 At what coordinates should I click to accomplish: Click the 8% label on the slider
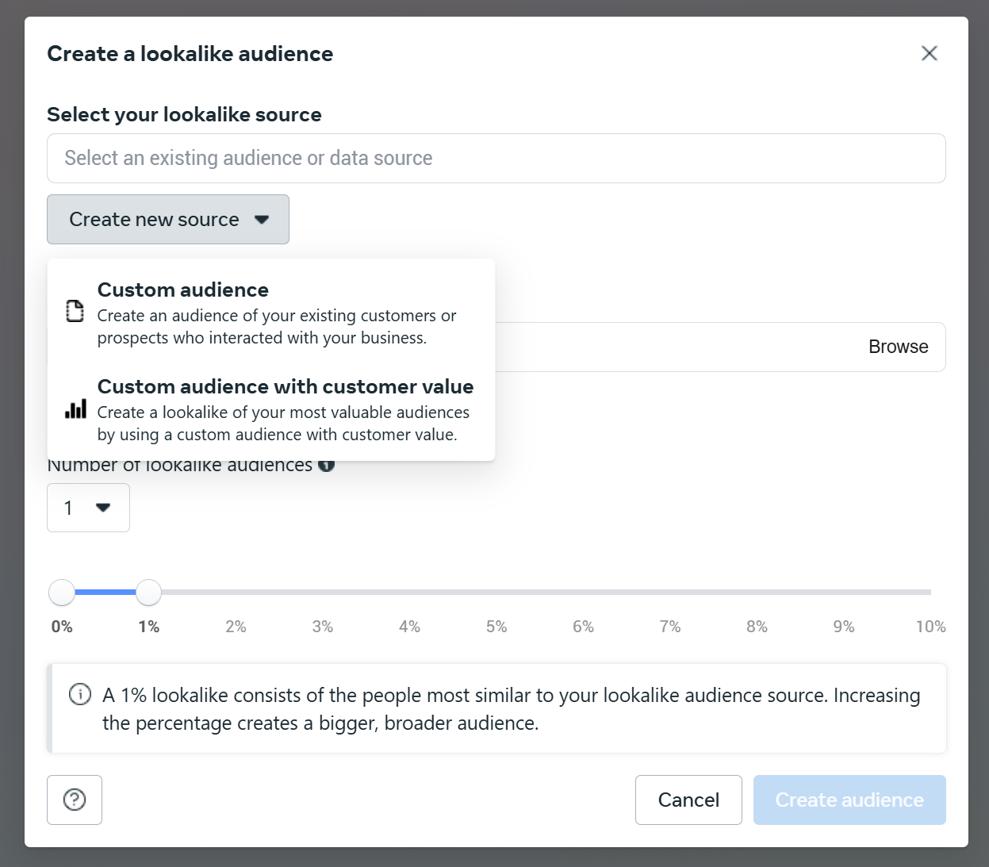(757, 627)
